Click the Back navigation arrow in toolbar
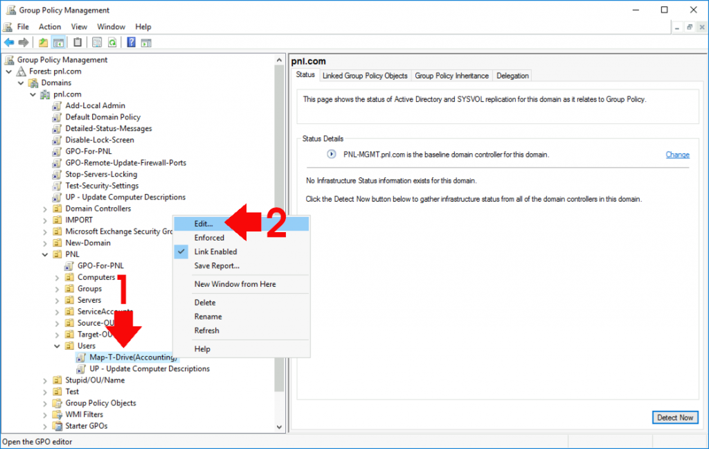709x449 pixels. click(x=8, y=42)
